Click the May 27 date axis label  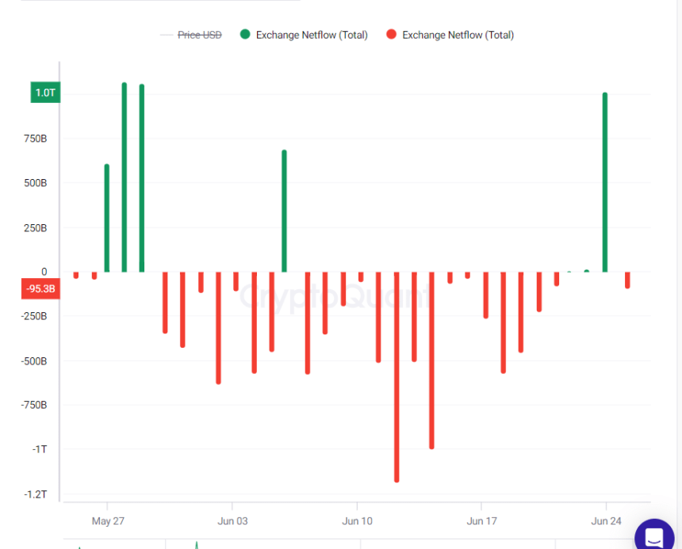click(108, 521)
